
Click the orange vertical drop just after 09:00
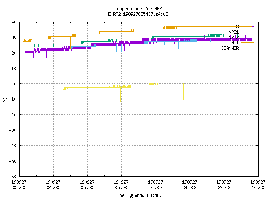point(228,33)
